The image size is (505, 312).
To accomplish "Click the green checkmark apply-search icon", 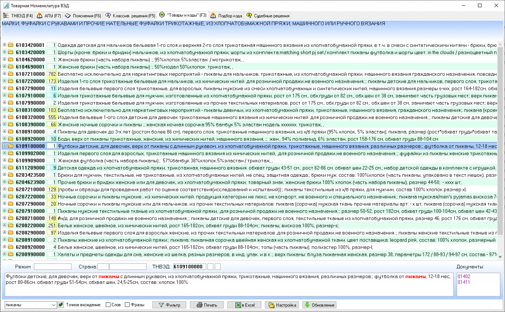I will point(61,305).
